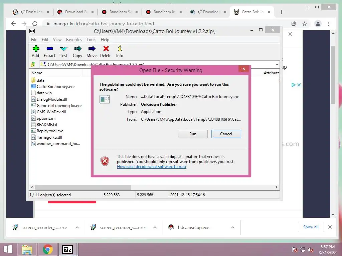This screenshot has height=256, width=342.
Task: Click the share page icon in the address bar
Action: [294, 24]
